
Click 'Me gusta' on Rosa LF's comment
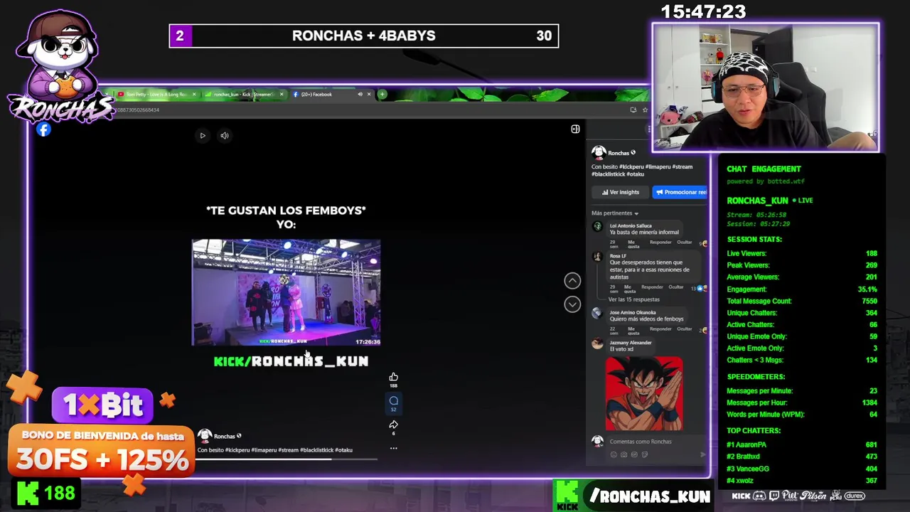(629, 289)
